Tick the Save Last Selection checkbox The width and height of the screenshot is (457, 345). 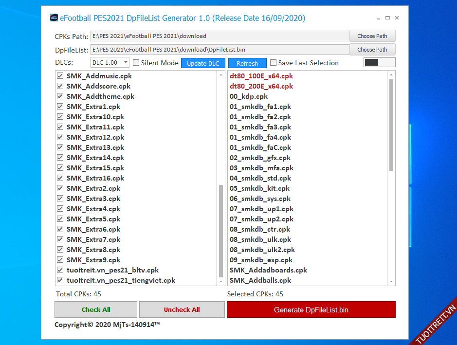(x=274, y=63)
